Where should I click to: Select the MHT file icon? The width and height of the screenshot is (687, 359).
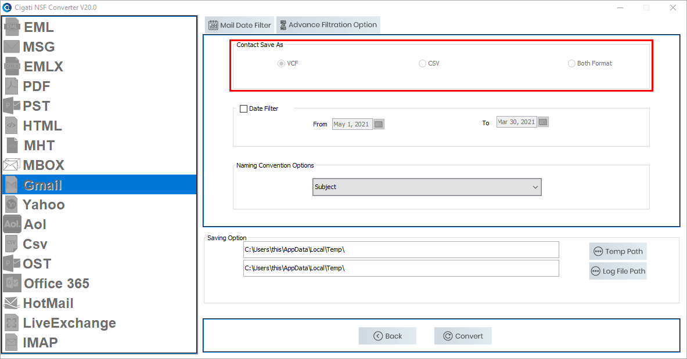(12, 145)
